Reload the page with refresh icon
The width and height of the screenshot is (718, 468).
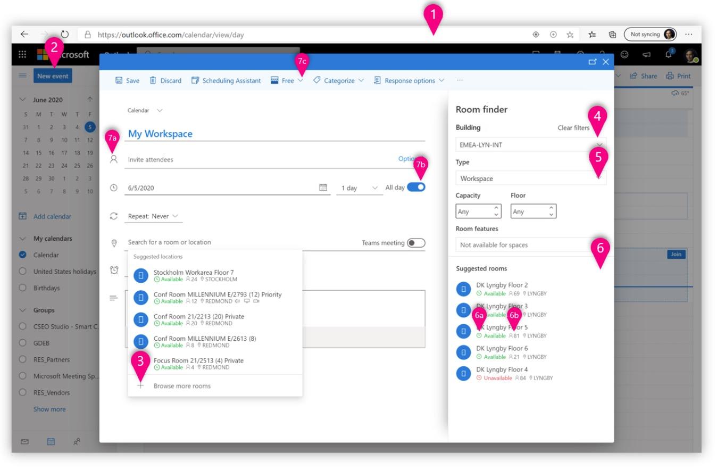tap(65, 34)
